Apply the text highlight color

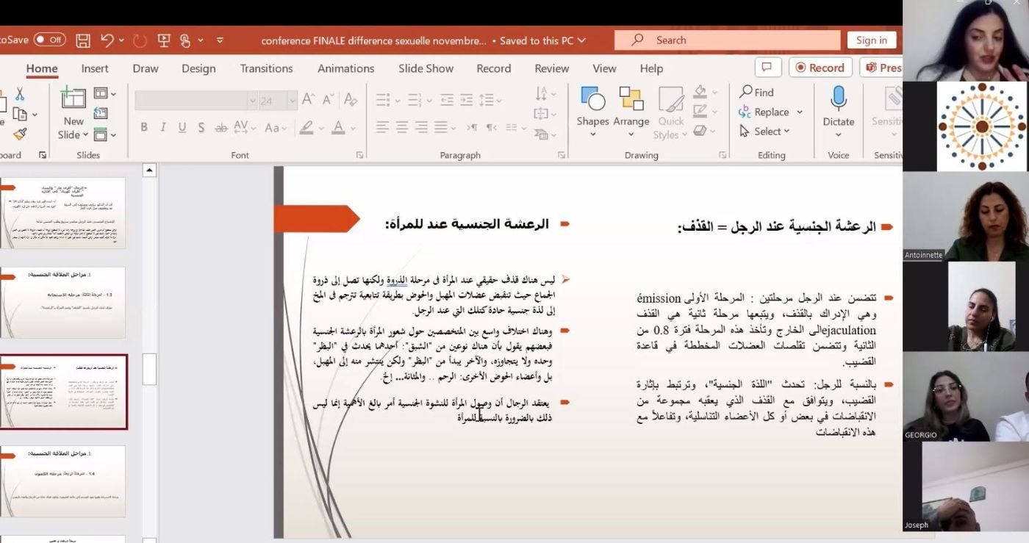(x=306, y=127)
